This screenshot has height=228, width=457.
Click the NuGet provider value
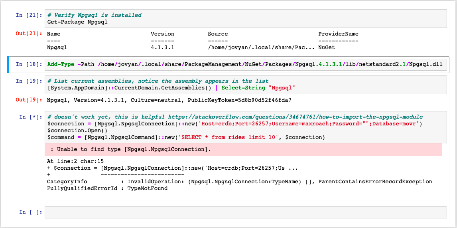tap(327, 47)
